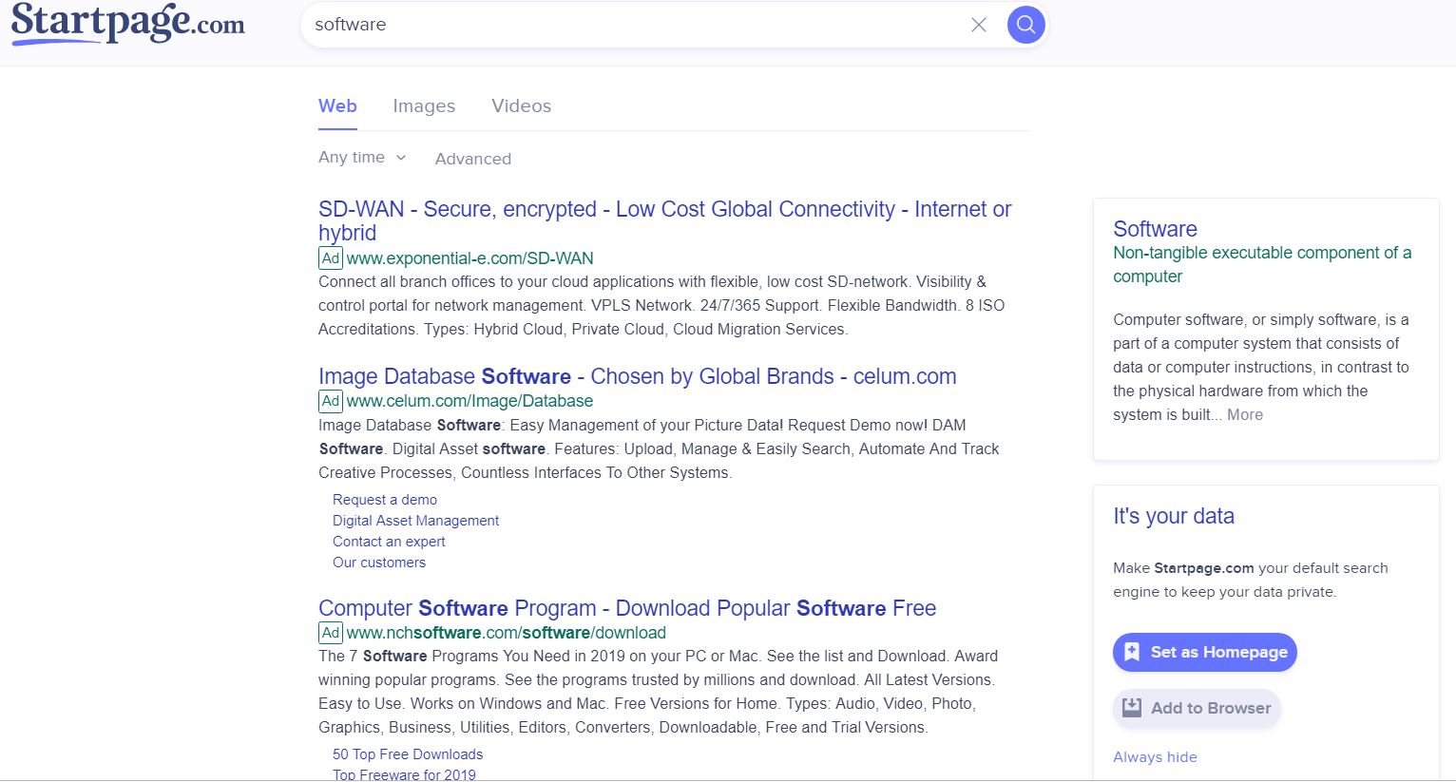Click the Ad badge beside exponential-e.com

point(330,258)
